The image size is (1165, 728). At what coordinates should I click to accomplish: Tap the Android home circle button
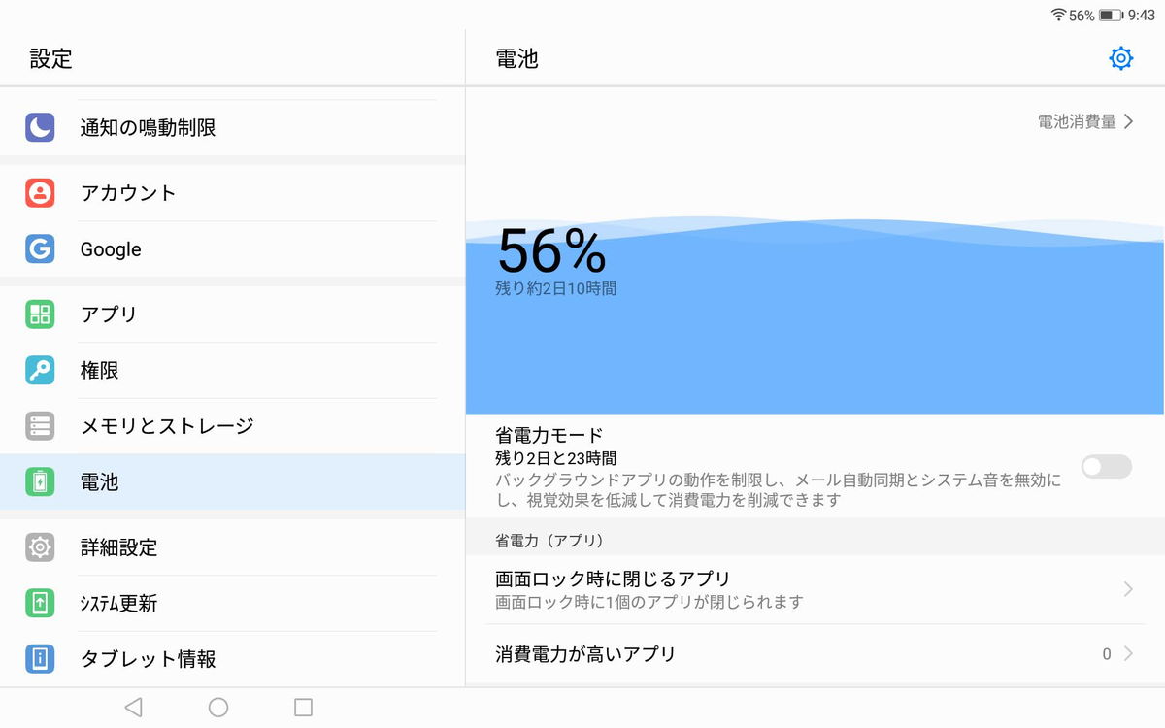tap(218, 708)
